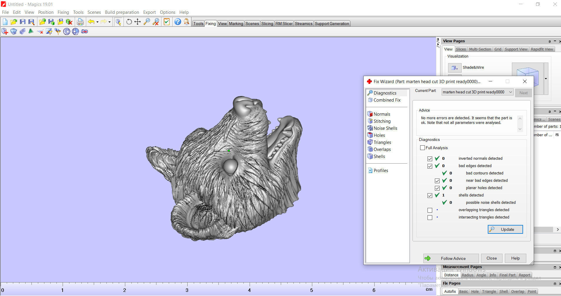Open the Triangles page in Fix Wizard
This screenshot has width=561, height=296.
click(x=382, y=142)
